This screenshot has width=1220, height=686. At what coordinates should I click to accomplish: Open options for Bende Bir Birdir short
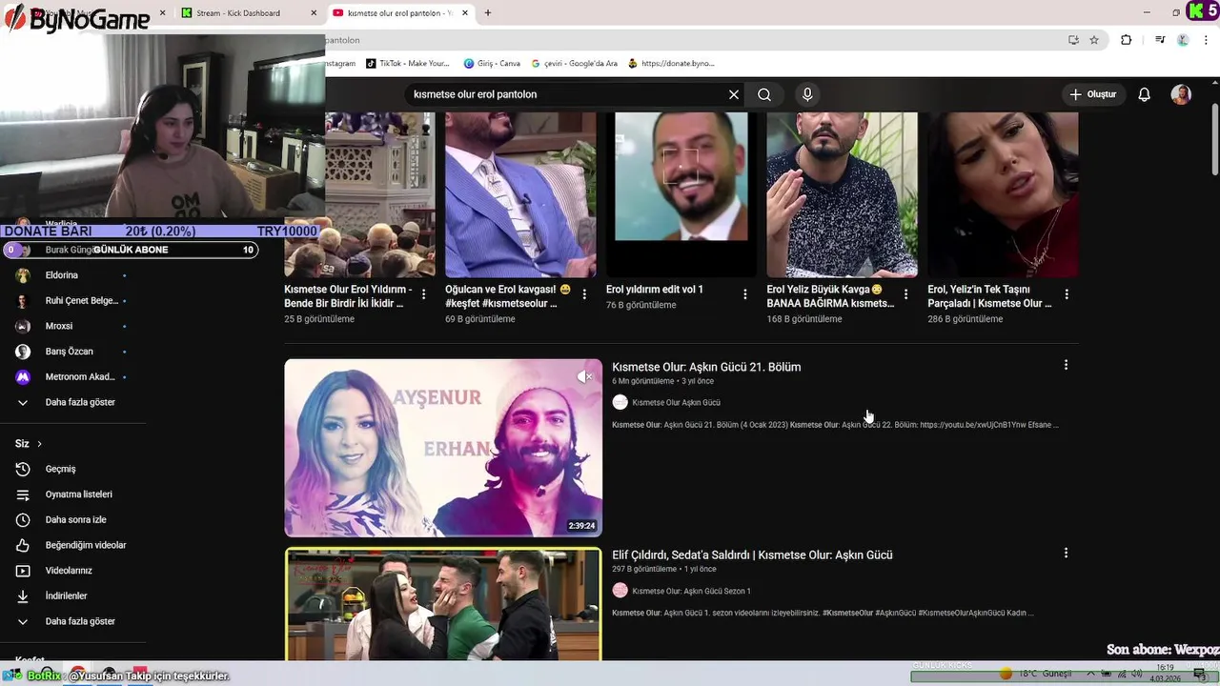pos(423,294)
